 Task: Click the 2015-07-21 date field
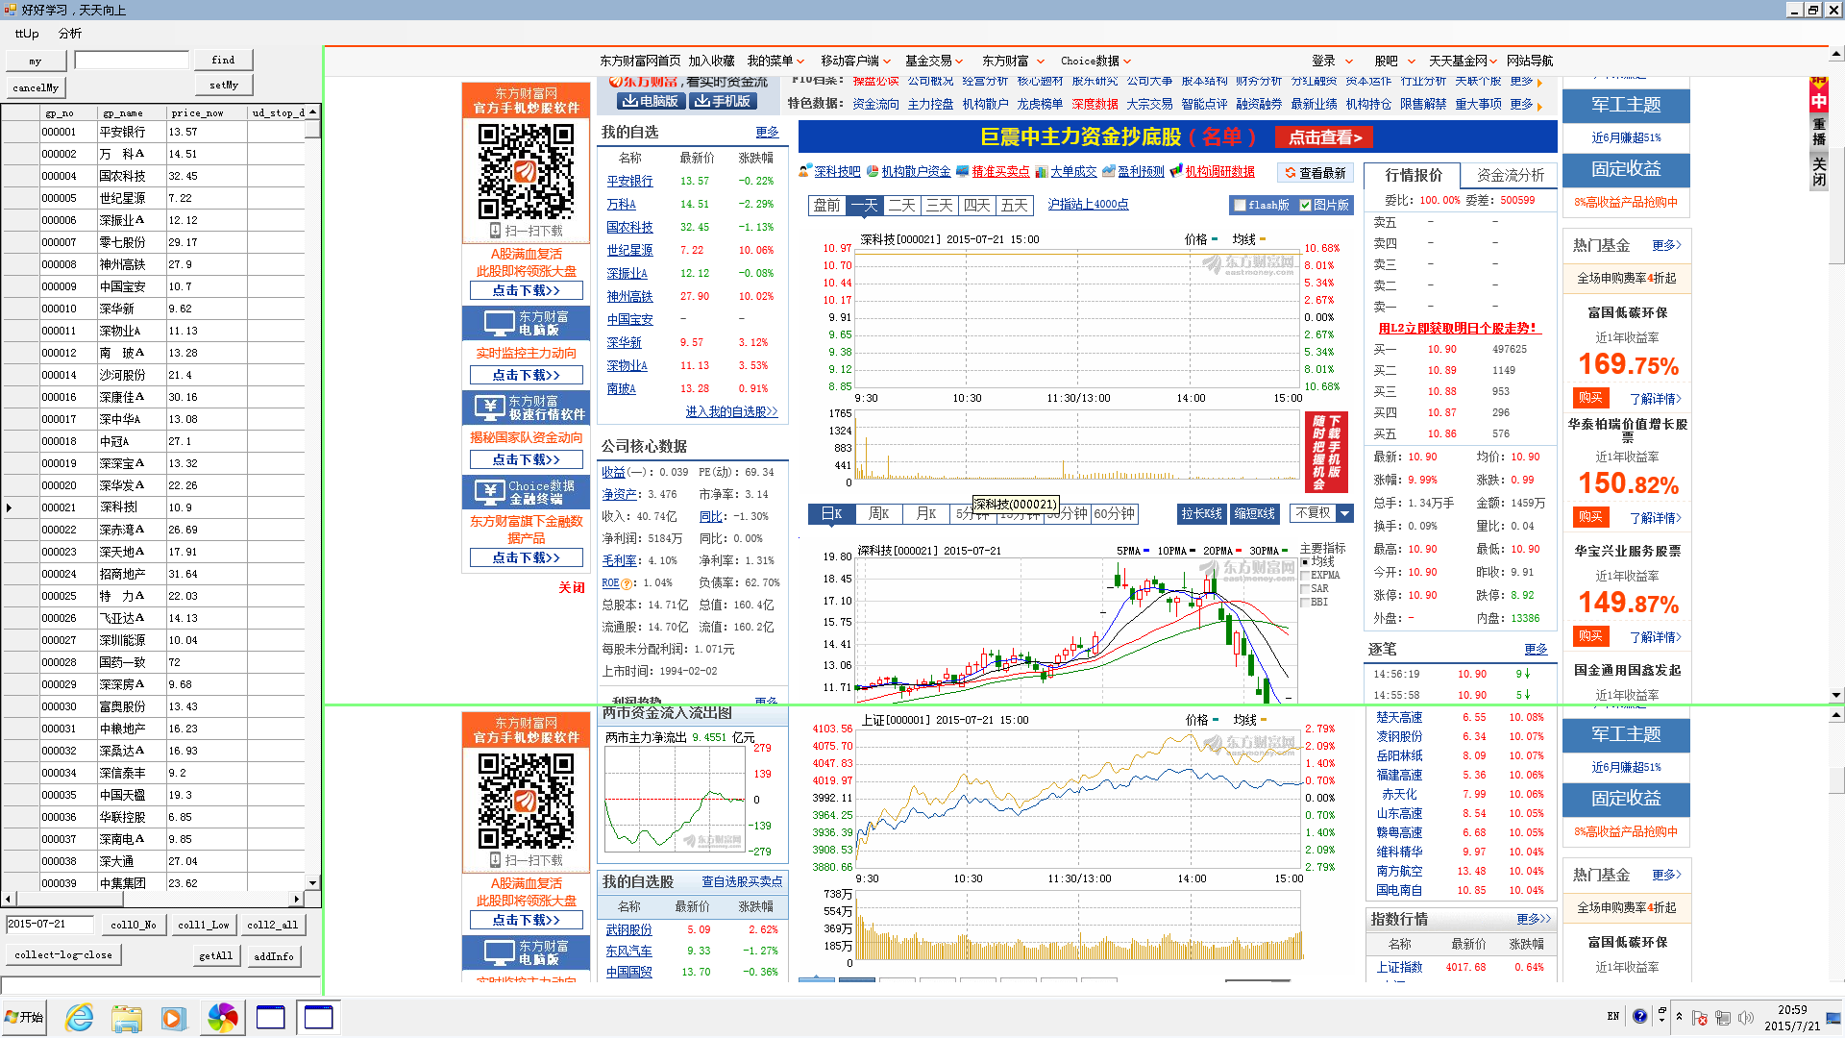click(x=50, y=924)
